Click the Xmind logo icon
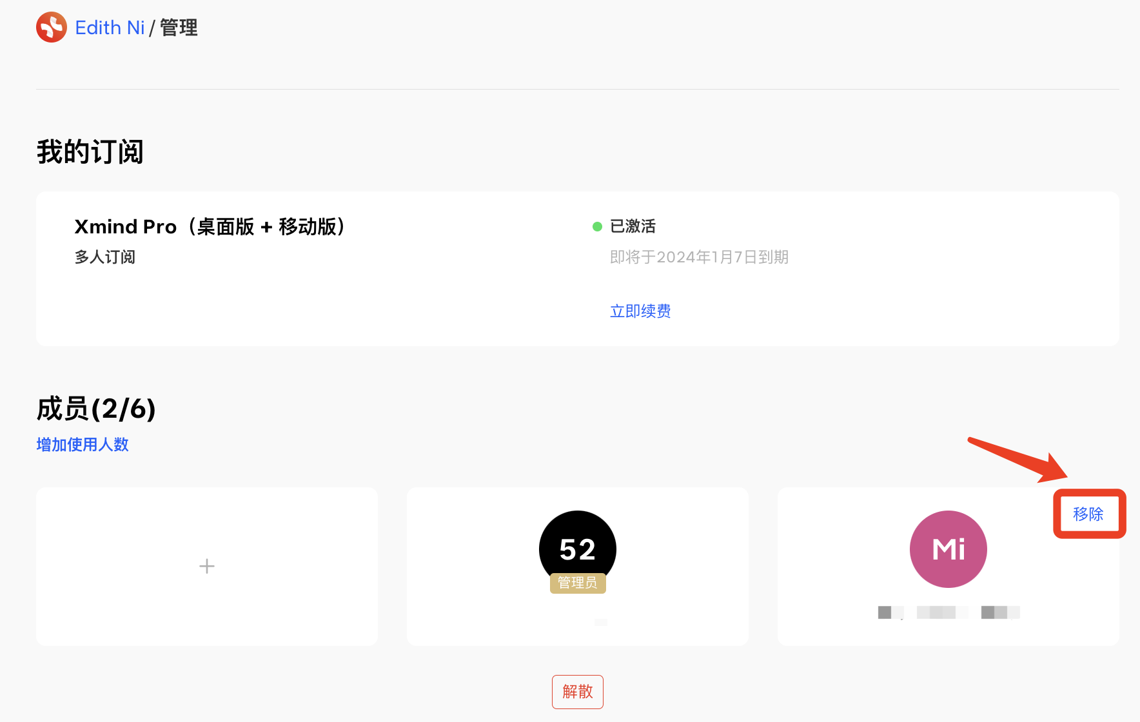This screenshot has width=1140, height=722. click(52, 27)
